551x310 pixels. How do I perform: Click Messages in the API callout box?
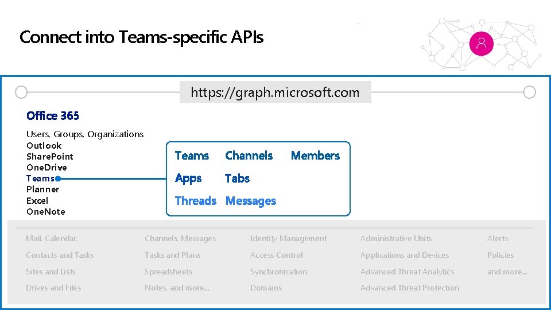coord(251,201)
